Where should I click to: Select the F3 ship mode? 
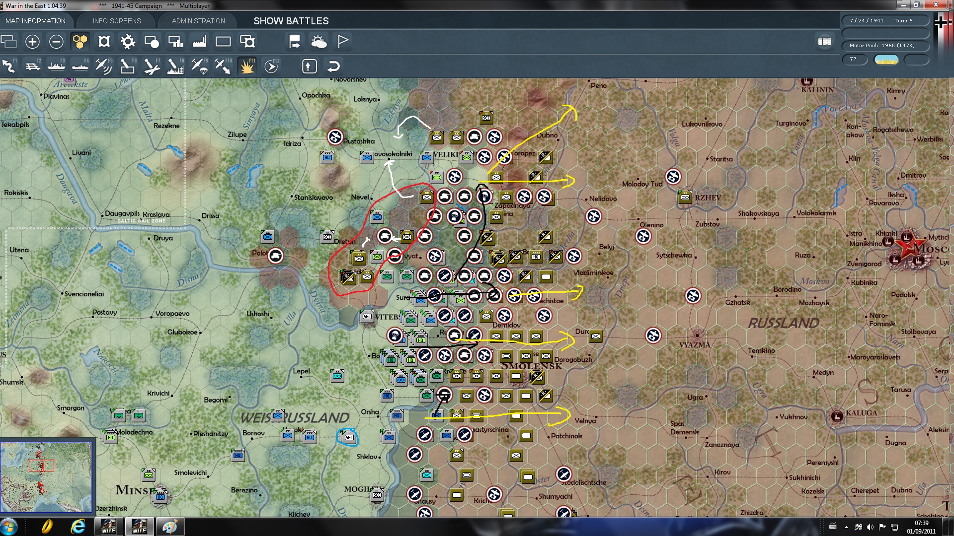56,66
